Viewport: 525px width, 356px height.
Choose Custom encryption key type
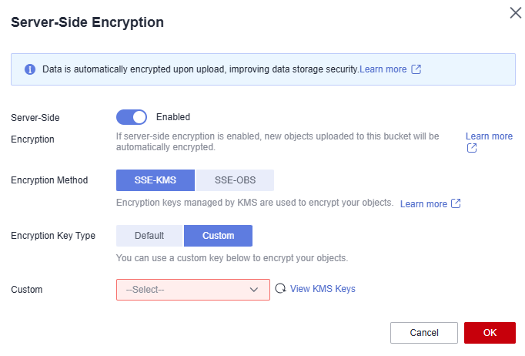pos(219,236)
